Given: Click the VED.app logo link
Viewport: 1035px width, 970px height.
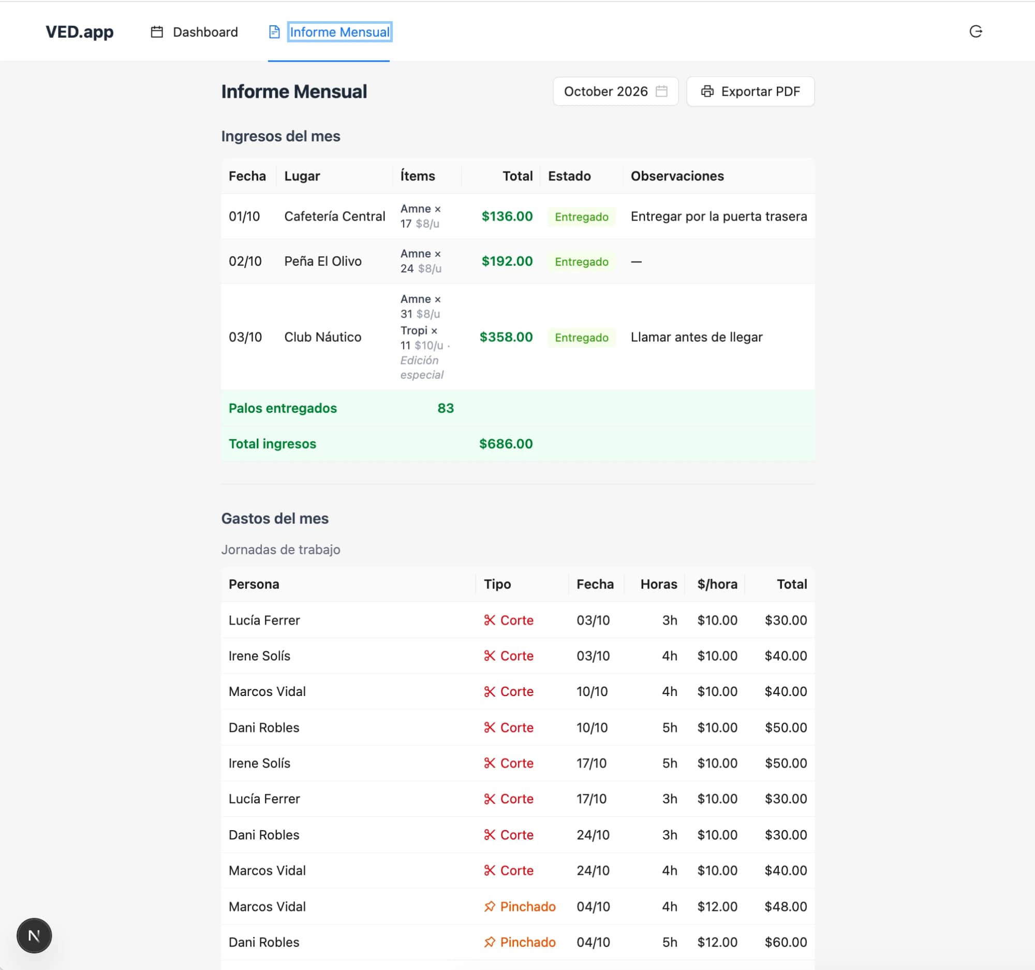Looking at the screenshot, I should tap(80, 32).
